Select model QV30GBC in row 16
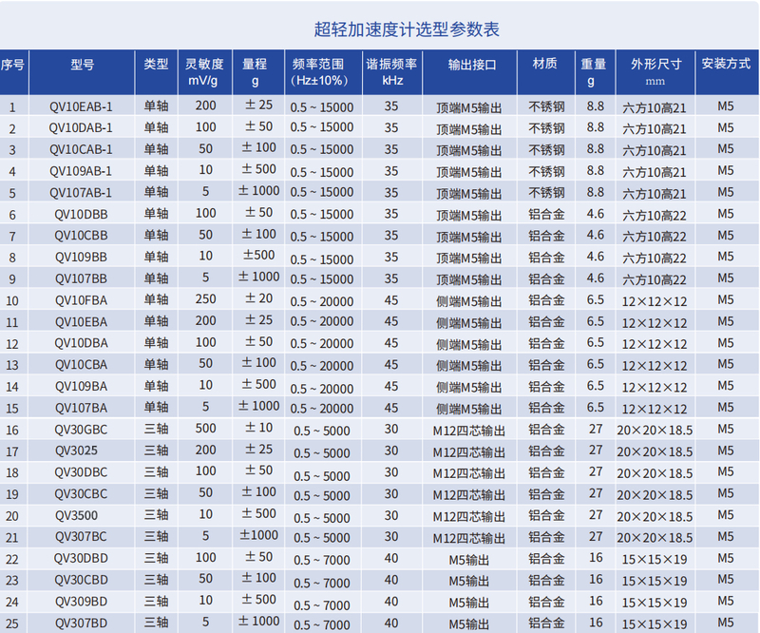This screenshot has height=633, width=760. point(83,430)
